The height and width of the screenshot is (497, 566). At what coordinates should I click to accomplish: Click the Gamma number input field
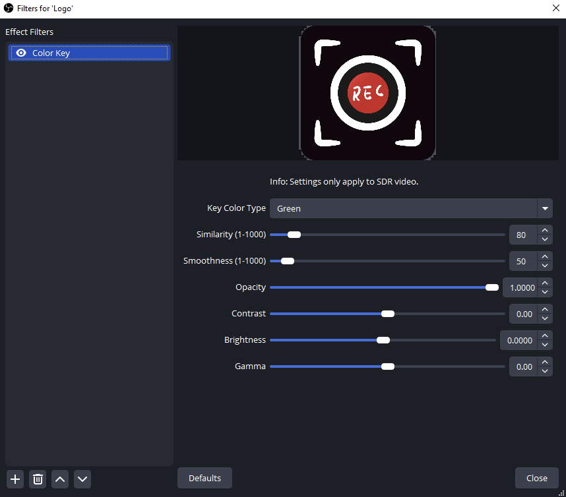click(x=522, y=366)
